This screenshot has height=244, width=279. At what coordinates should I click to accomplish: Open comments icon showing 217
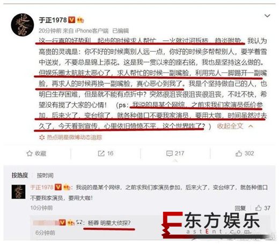(x=169, y=154)
